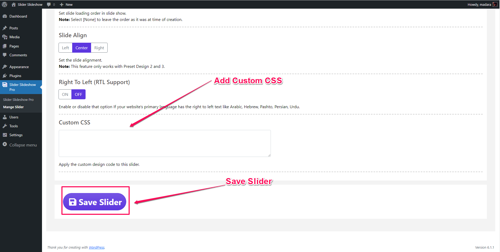
Task: Click the Media library icon
Action: (5, 37)
